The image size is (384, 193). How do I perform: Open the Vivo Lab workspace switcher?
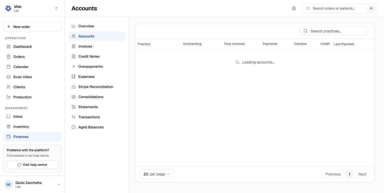[32, 9]
